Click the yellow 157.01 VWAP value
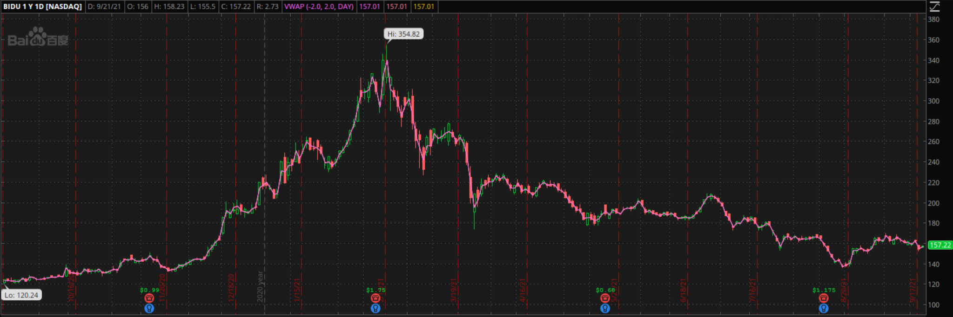Viewport: 953px width, 317px height. coord(423,6)
